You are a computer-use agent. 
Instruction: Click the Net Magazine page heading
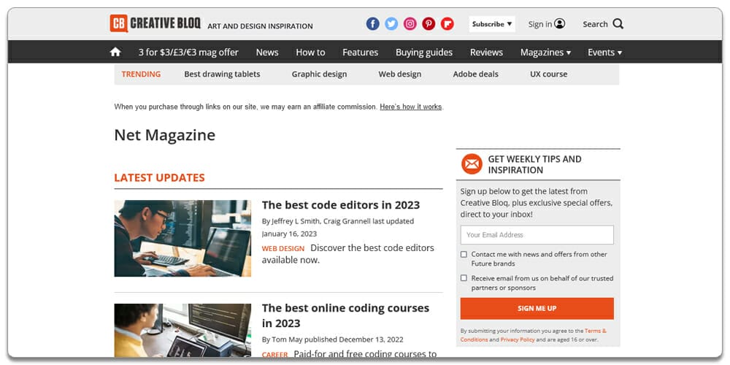click(x=165, y=135)
